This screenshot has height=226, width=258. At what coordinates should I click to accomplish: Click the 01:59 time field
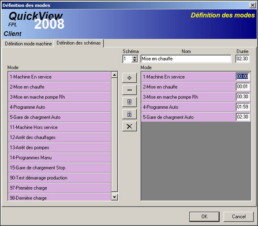tap(243, 107)
